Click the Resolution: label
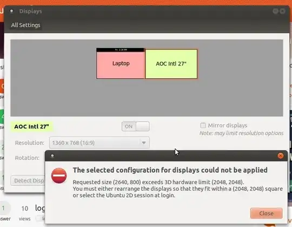Viewport: 292px width, 227px height. click(x=30, y=143)
